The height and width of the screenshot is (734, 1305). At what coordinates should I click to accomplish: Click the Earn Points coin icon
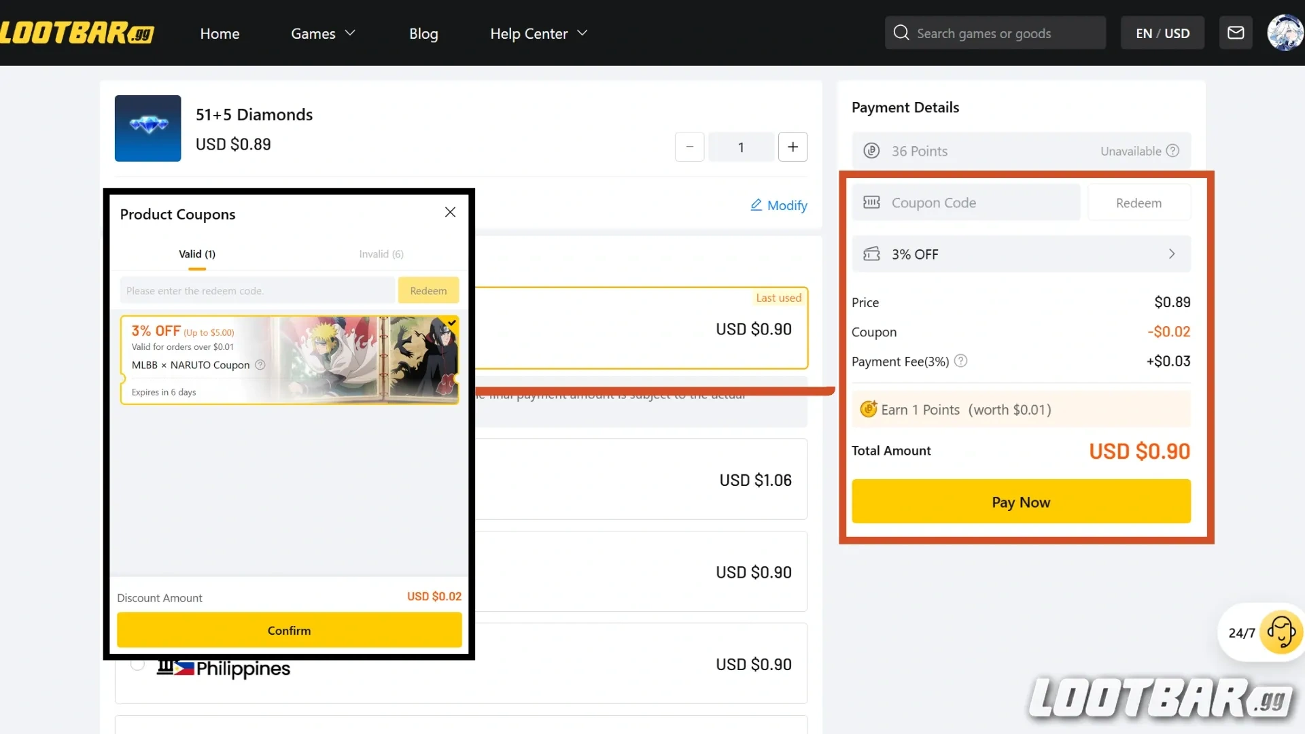point(868,409)
